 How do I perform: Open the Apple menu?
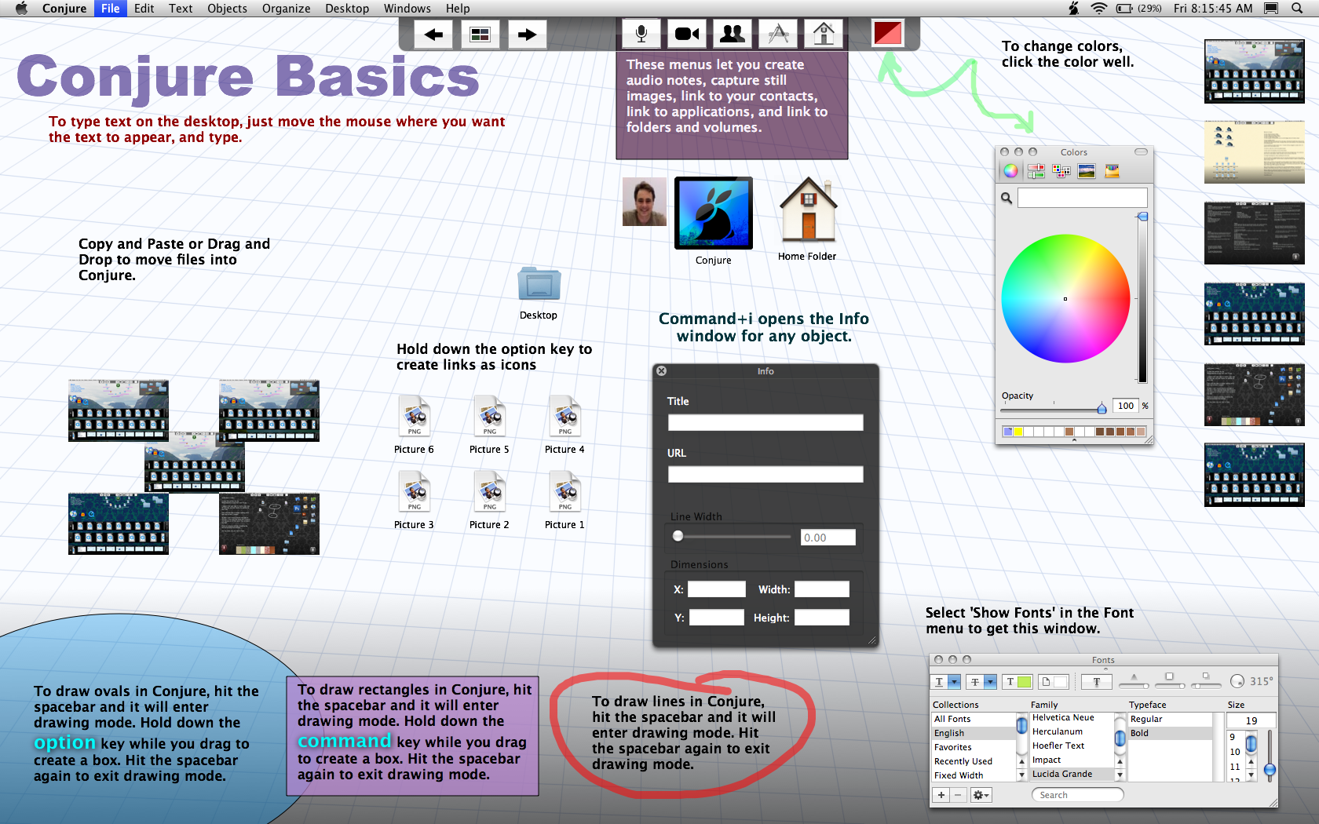21,9
